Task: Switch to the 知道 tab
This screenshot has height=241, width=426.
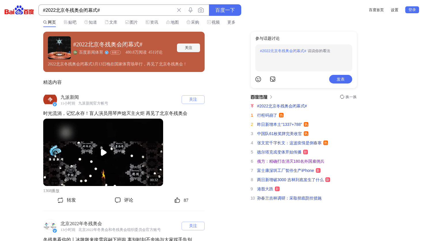Action: click(x=91, y=22)
